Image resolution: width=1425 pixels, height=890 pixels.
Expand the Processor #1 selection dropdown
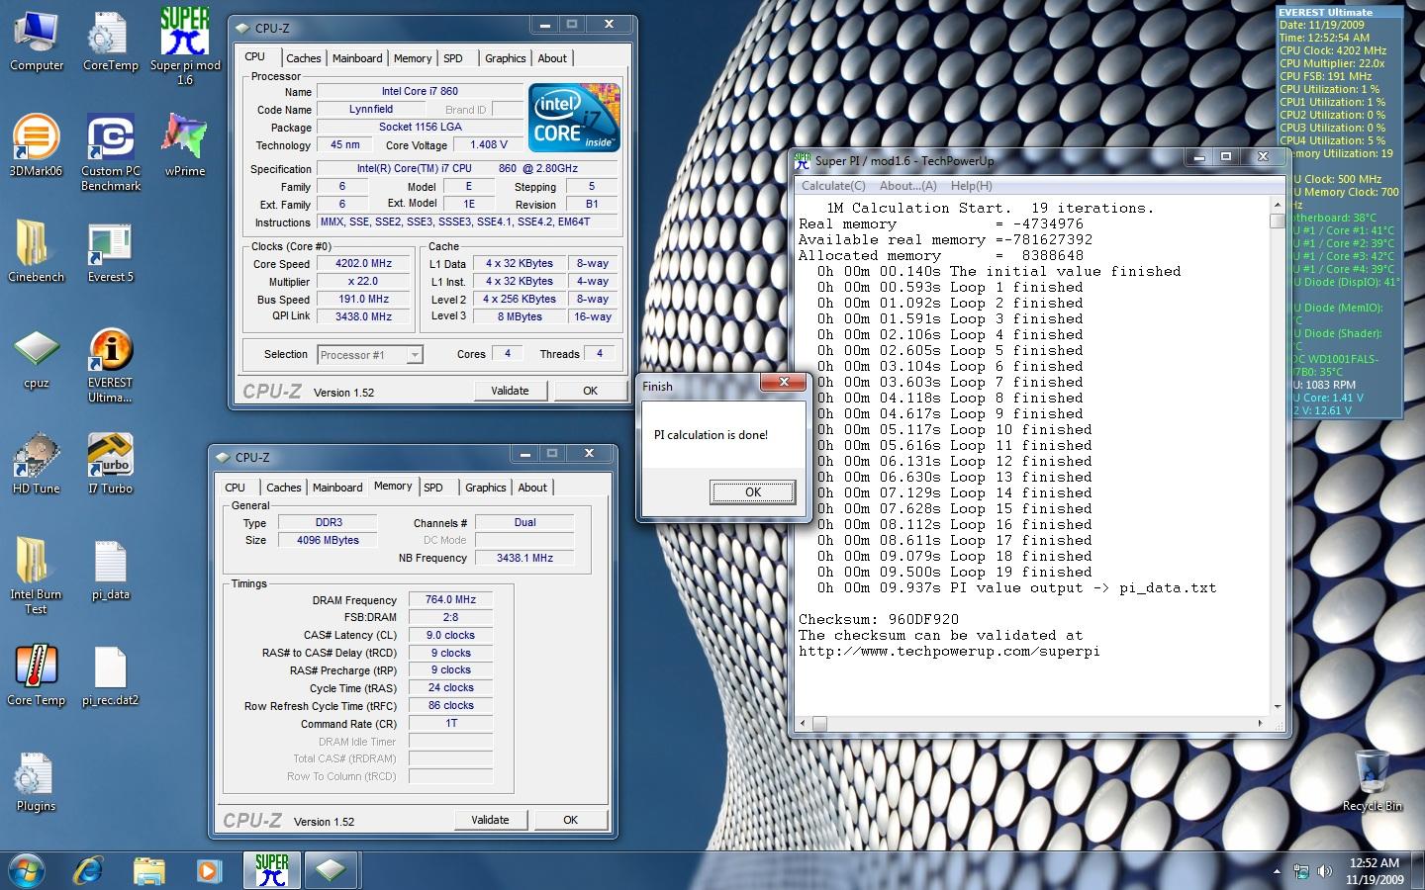[x=370, y=355]
